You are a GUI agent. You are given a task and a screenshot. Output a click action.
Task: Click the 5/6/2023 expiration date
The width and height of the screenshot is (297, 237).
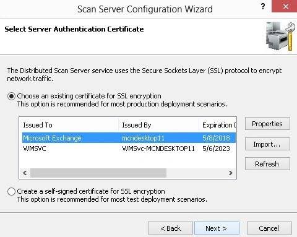pos(216,149)
